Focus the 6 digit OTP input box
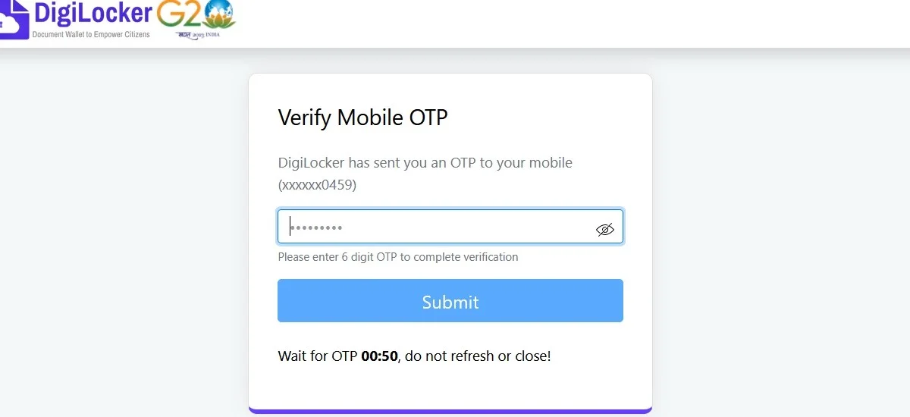This screenshot has height=417, width=910. (450, 227)
